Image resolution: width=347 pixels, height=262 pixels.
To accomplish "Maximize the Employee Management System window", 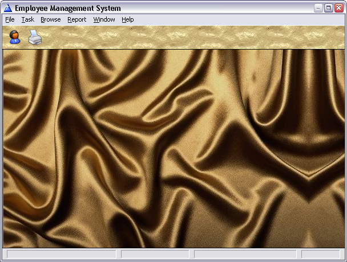I will (x=329, y=8).
